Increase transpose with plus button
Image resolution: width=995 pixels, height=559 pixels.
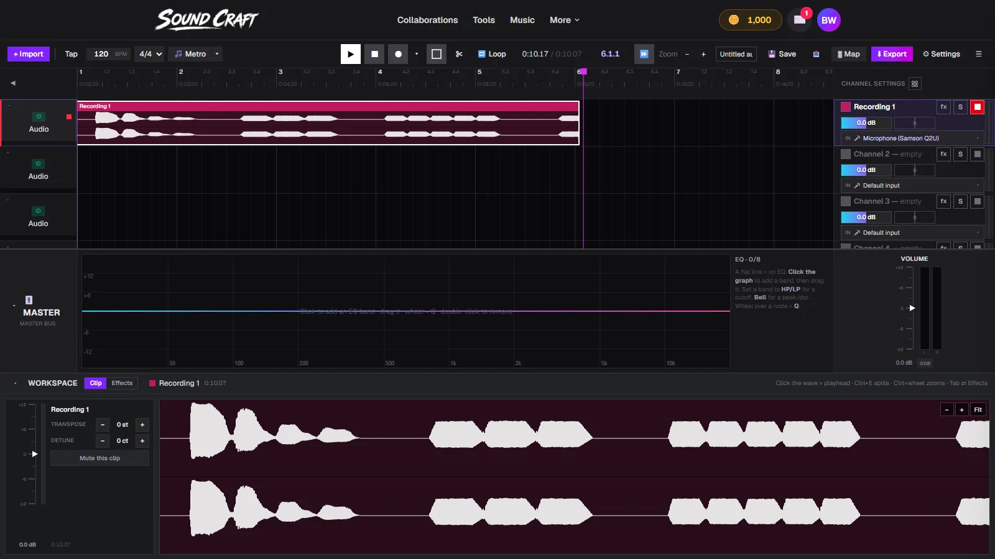tap(142, 425)
